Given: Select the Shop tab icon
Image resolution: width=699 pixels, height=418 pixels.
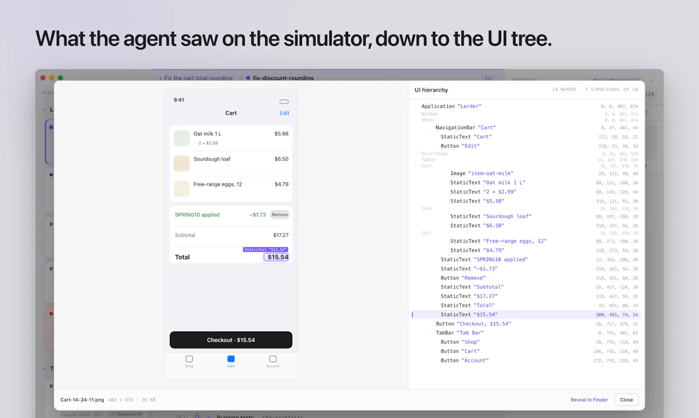Looking at the screenshot, I should pos(189,359).
